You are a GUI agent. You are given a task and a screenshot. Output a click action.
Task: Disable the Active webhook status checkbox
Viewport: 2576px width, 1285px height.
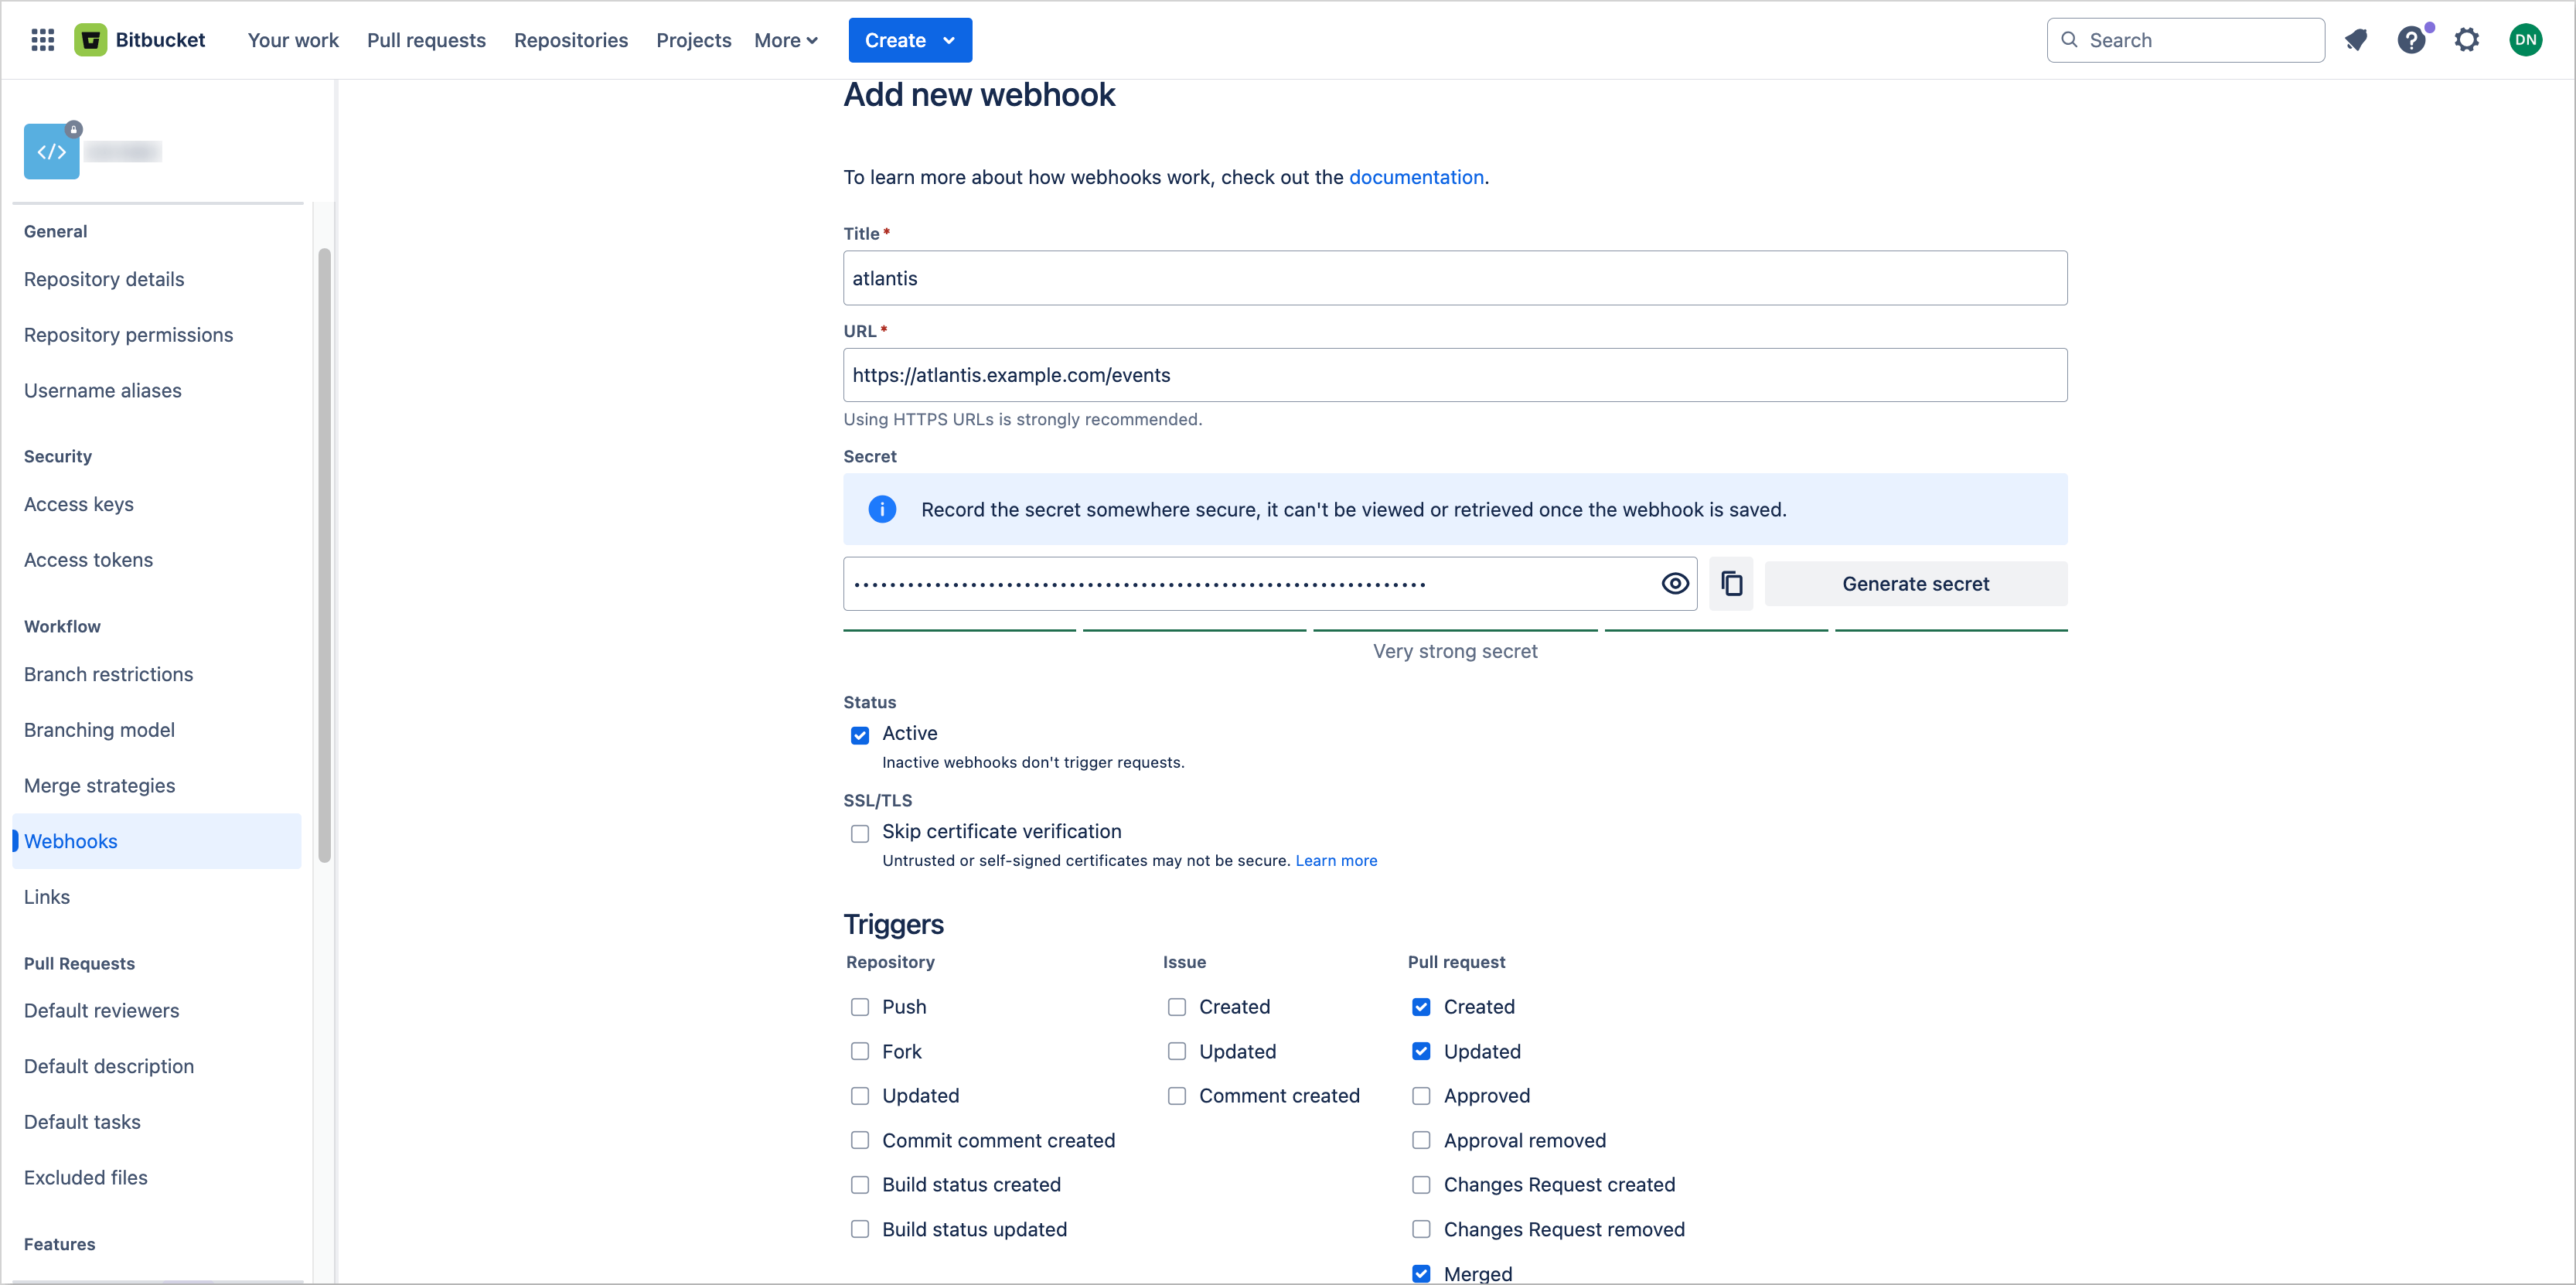tap(860, 735)
